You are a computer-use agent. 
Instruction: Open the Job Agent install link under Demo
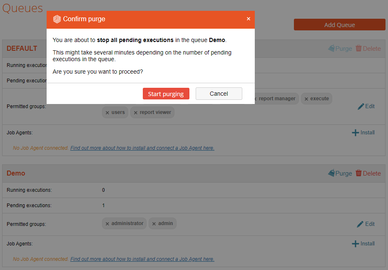(x=142, y=259)
